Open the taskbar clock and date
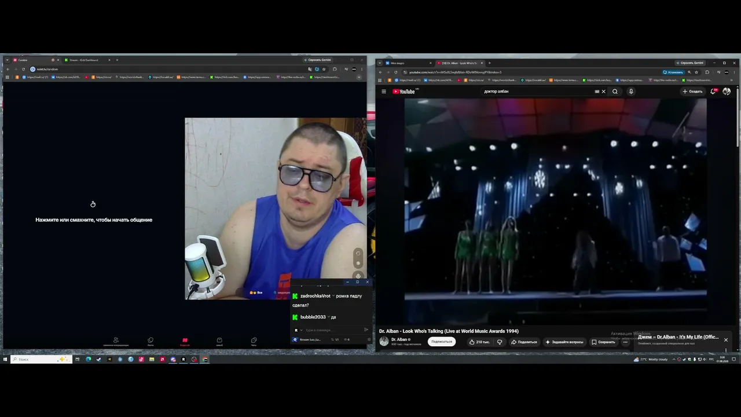The width and height of the screenshot is (741, 417). pos(722,359)
